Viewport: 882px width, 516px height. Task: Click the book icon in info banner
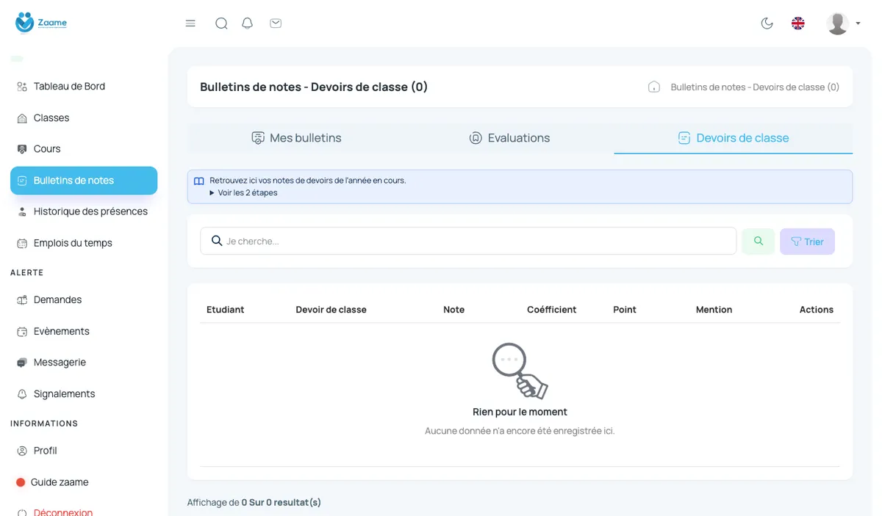click(199, 181)
